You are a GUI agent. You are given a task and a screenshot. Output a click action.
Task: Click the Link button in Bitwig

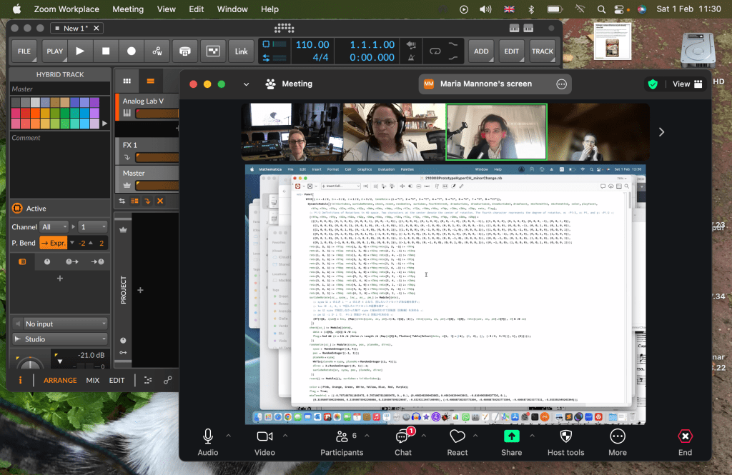(x=242, y=51)
